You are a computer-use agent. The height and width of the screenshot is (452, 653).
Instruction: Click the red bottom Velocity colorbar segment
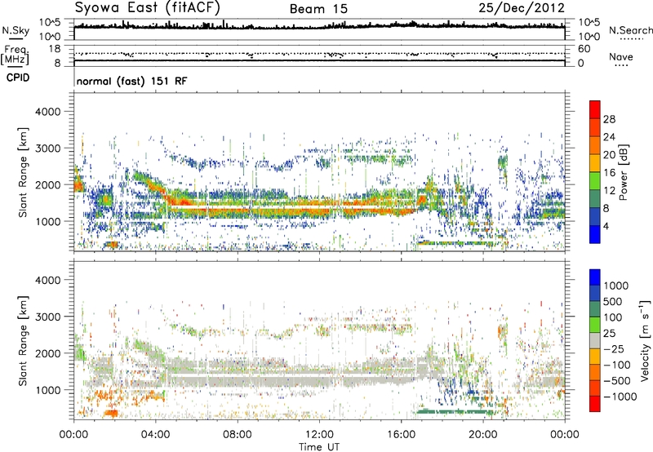[595, 404]
